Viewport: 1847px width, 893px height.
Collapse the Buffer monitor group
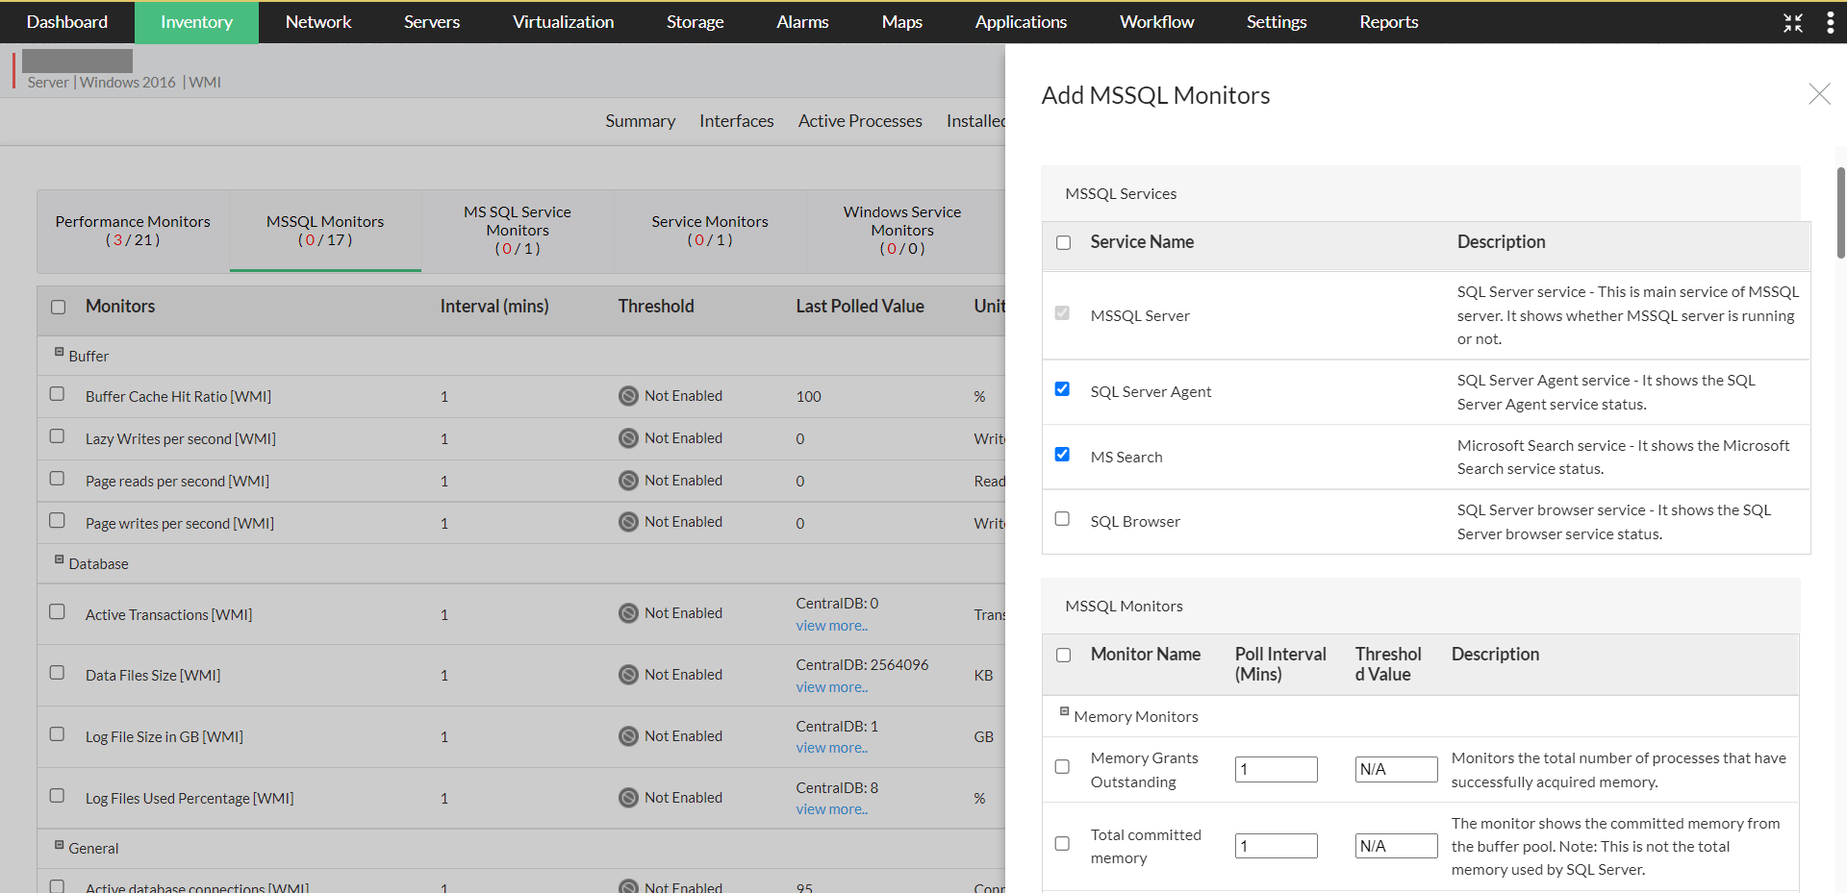tap(60, 352)
